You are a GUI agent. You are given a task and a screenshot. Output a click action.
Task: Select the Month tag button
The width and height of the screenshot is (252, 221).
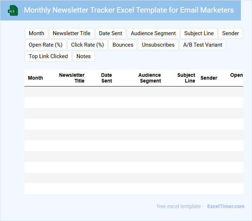coord(36,33)
